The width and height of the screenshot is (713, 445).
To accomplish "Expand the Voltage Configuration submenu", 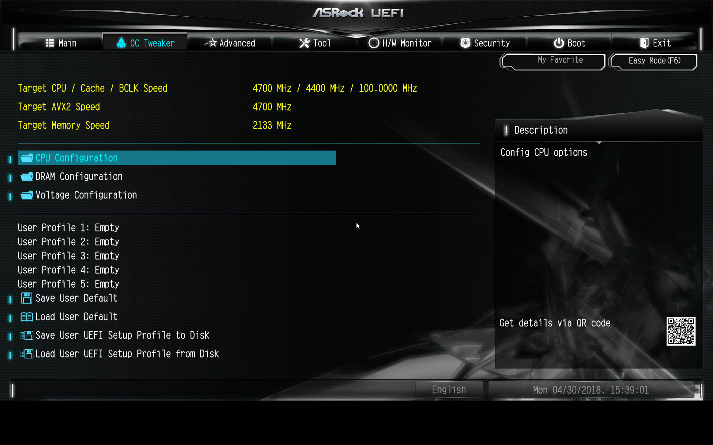I will [x=86, y=195].
